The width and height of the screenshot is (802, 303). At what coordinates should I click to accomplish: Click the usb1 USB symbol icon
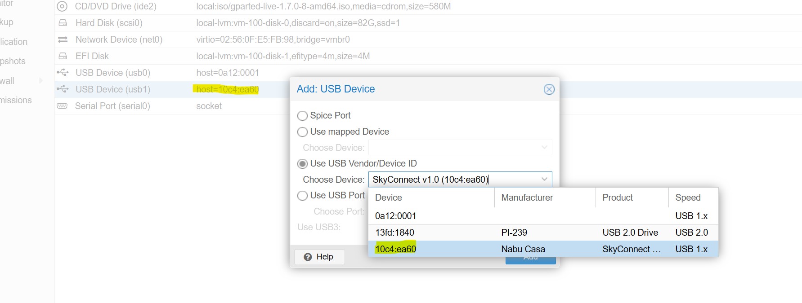[x=63, y=89]
